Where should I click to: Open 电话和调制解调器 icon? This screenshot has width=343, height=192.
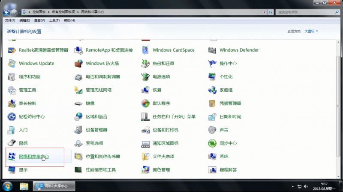(78, 77)
